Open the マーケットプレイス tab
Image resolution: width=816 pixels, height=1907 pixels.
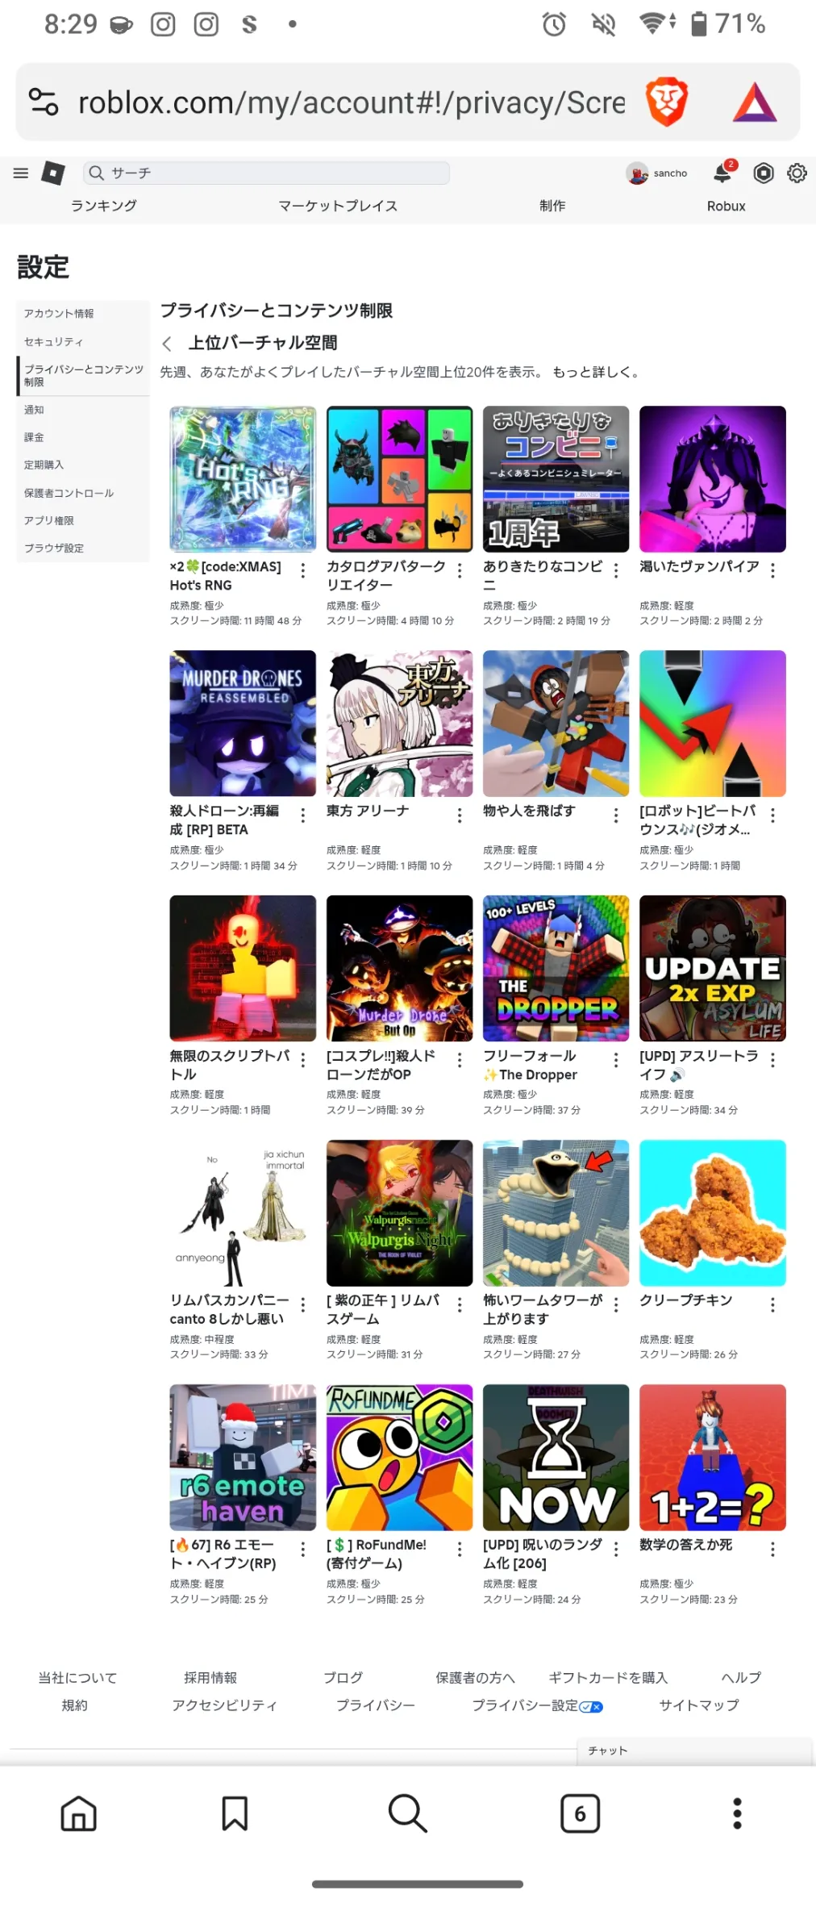pos(338,206)
